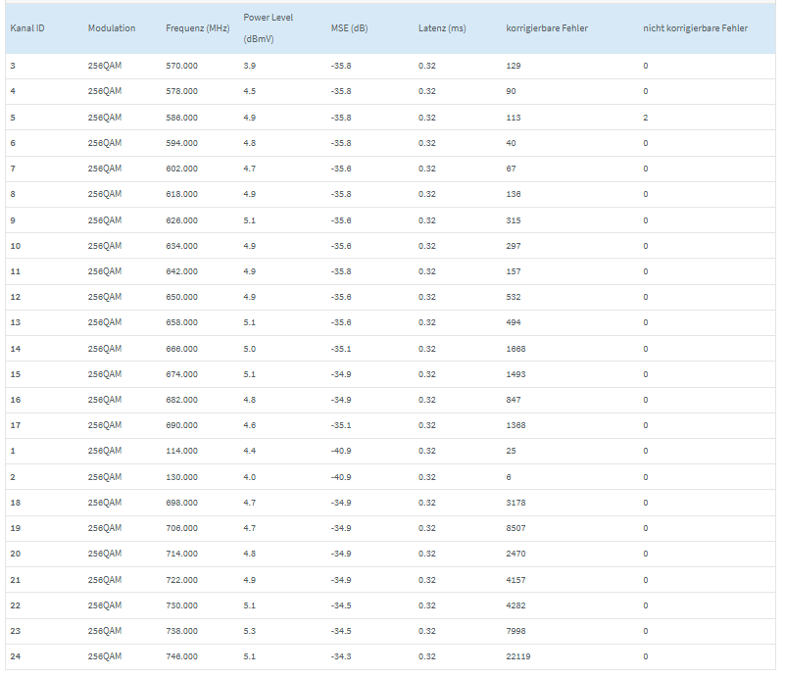Click latency 0.32 in channel 22 row

pos(427,605)
